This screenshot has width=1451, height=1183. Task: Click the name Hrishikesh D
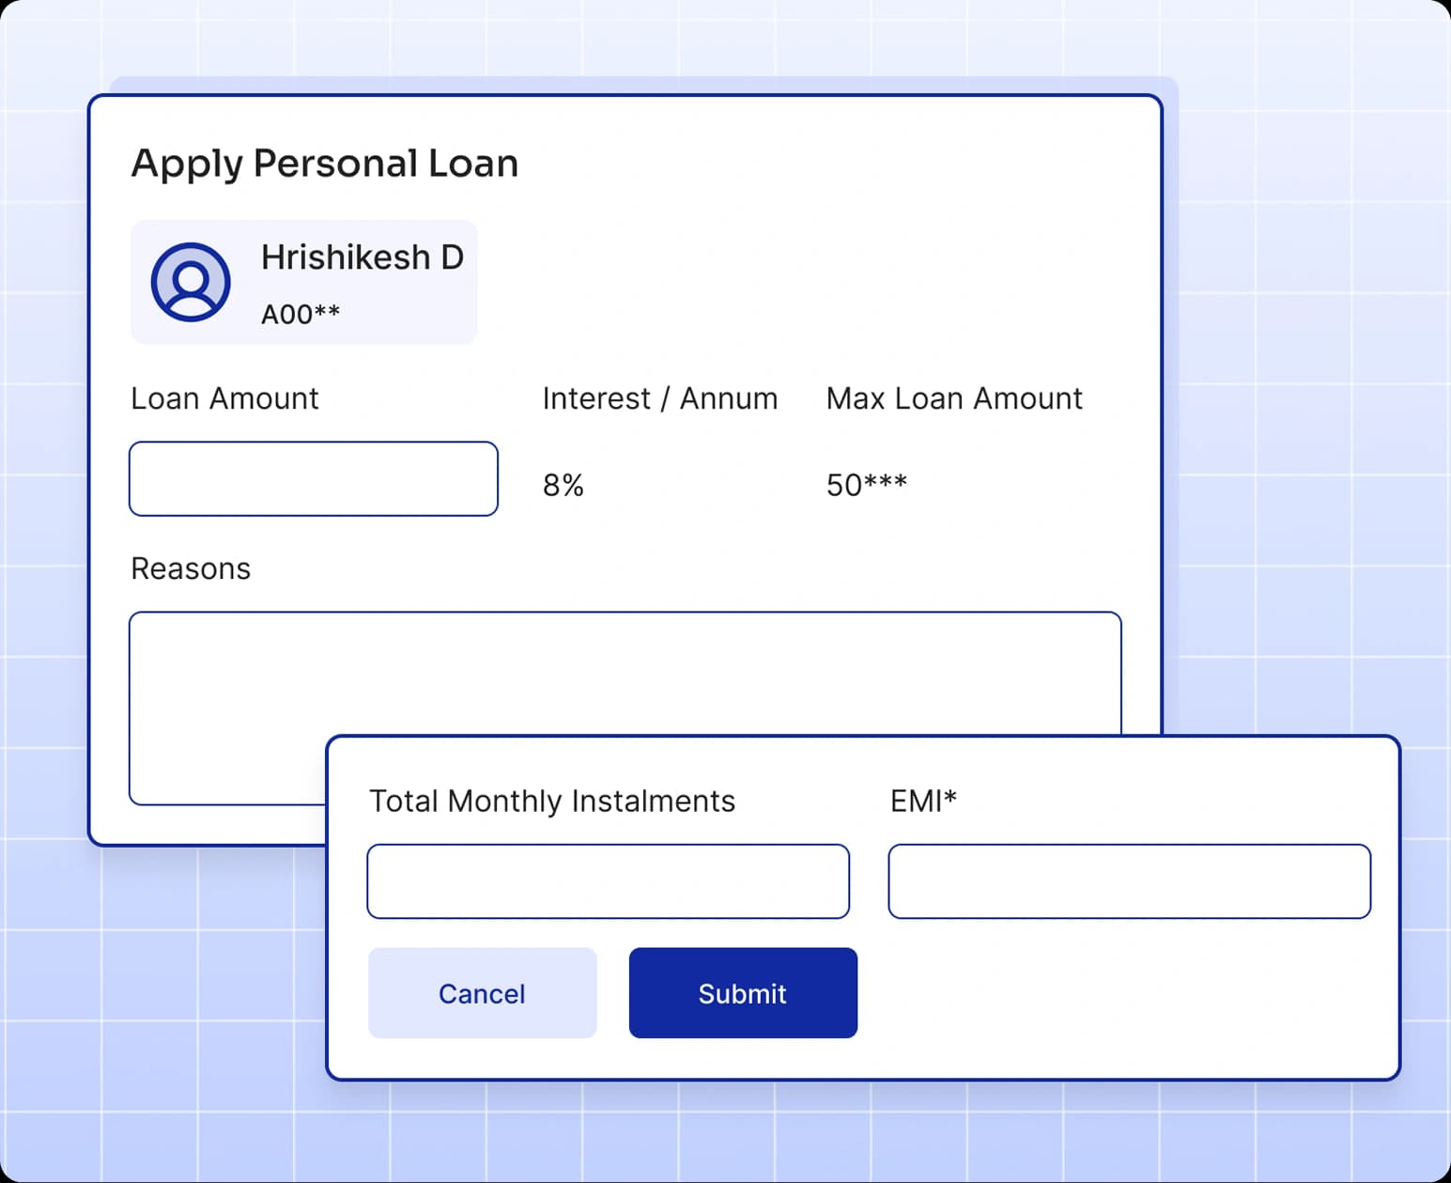pos(363,257)
